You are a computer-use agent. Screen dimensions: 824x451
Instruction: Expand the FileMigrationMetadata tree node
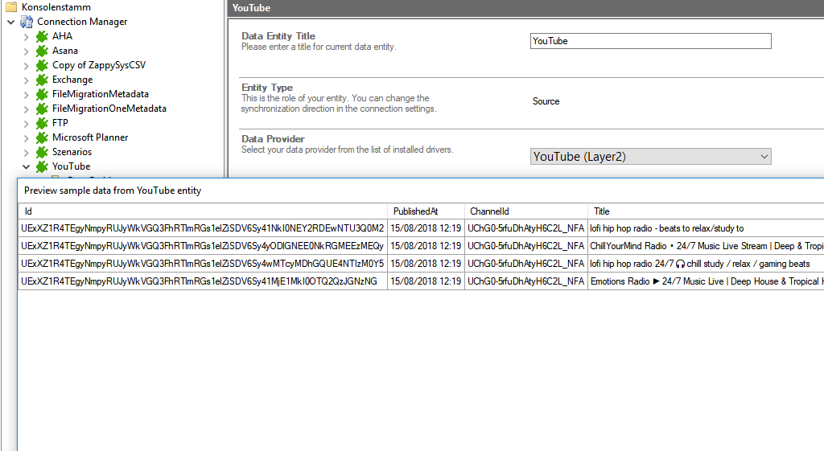coord(26,94)
